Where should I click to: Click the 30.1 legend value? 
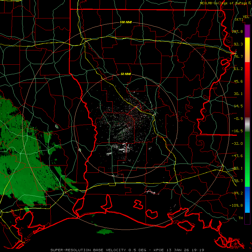pyautogui.click(x=238, y=94)
